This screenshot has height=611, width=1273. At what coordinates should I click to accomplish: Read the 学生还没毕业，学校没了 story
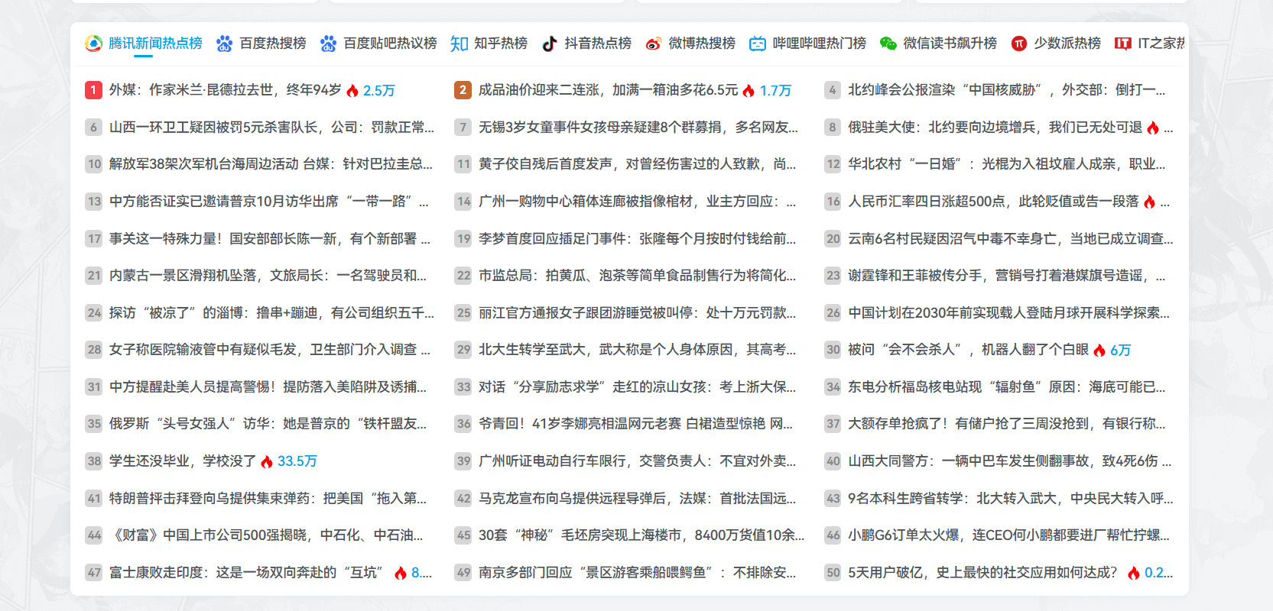[x=182, y=461]
